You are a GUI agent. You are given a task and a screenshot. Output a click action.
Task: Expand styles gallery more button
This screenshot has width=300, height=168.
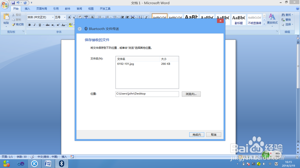(264, 24)
